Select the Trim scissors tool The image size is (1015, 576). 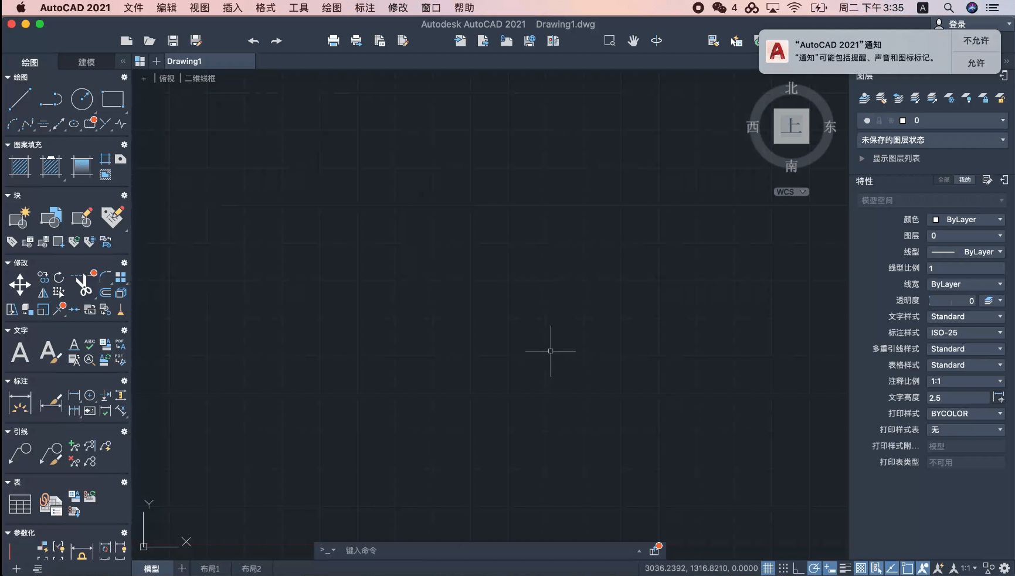pos(83,285)
